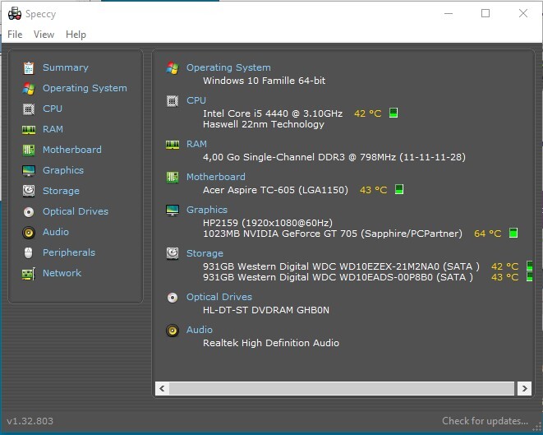Open the File menu
Image resolution: width=543 pixels, height=435 pixels.
pos(15,35)
